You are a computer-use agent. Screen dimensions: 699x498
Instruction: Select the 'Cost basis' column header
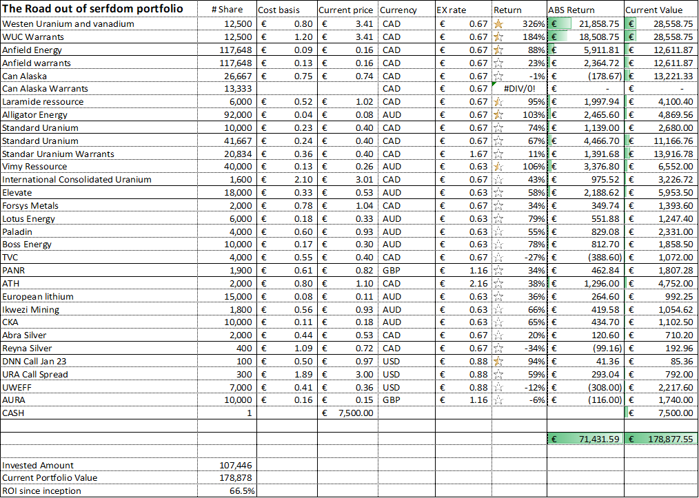coord(287,10)
